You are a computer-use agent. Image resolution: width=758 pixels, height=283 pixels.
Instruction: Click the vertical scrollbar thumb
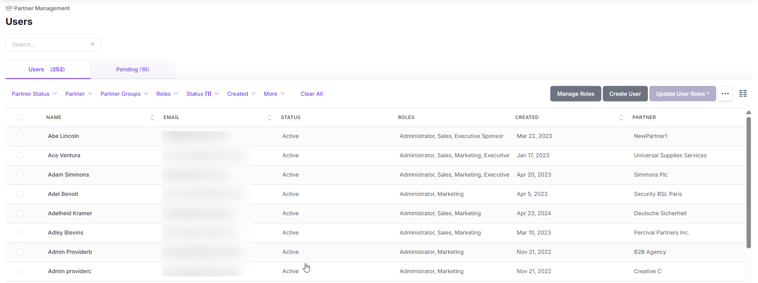[749, 182]
